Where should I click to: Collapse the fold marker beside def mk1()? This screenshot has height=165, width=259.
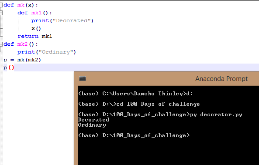point(1,13)
